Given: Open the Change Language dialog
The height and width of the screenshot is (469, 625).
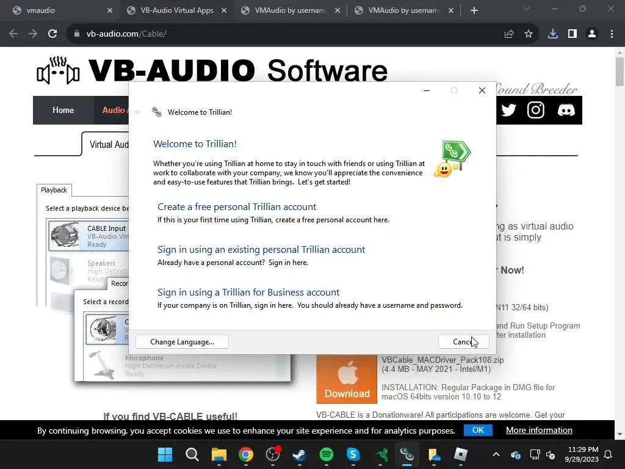Looking at the screenshot, I should point(182,342).
